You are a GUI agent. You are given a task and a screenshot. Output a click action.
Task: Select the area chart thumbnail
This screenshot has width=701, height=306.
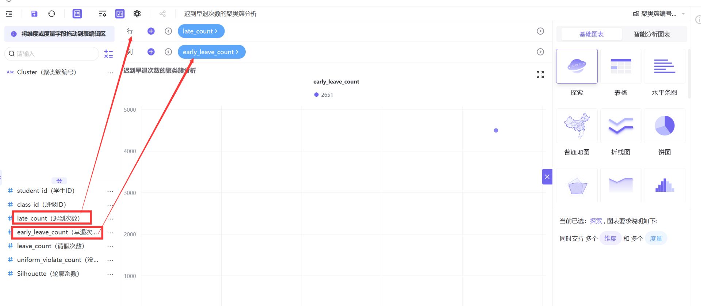(621, 185)
